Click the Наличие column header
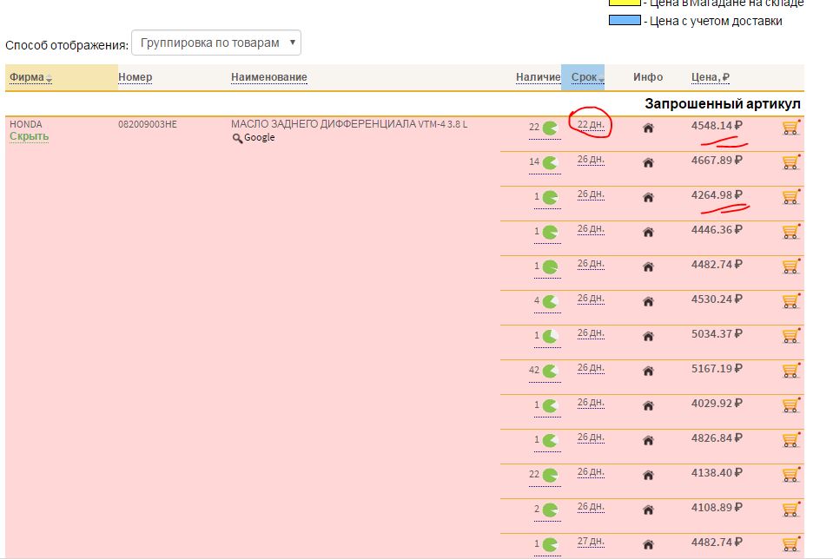The height and width of the screenshot is (559, 833). tap(538, 77)
